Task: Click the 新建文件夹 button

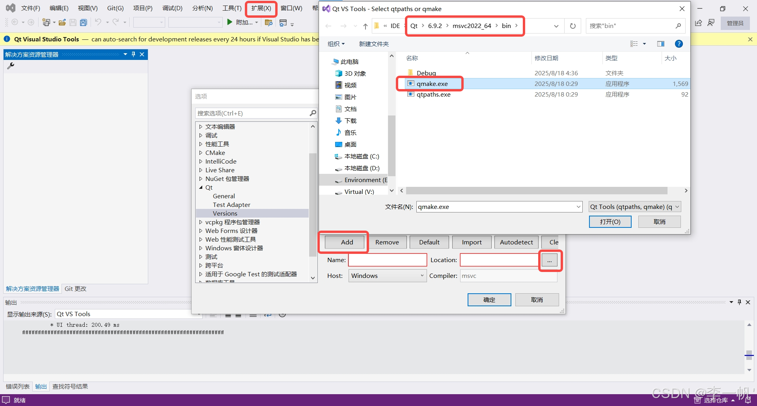Action: click(374, 44)
